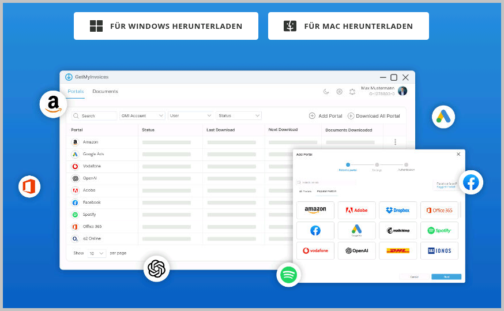504x311 pixels.
Task: Click the main Search field
Action: coord(94,116)
